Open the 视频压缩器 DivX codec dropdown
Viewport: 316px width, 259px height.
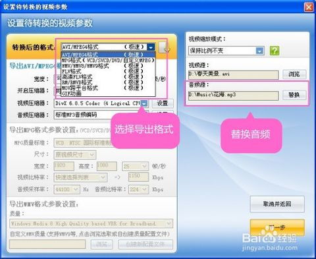144,103
